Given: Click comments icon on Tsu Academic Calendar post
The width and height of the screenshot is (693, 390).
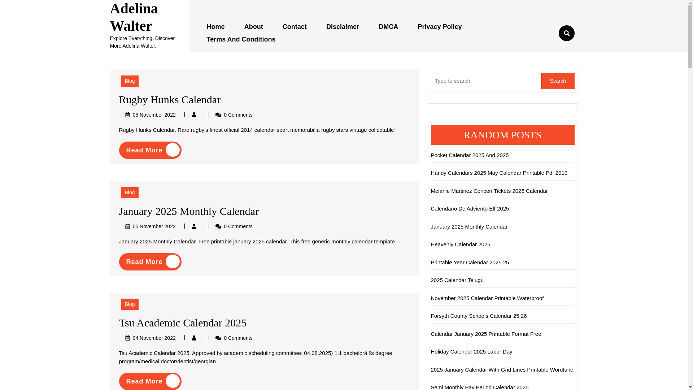Looking at the screenshot, I should [x=218, y=338].
